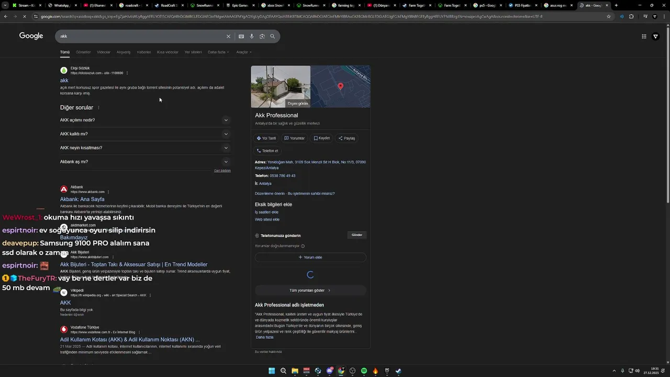Click 'Paylaş' share button
This screenshot has height=377, width=670.
pyautogui.click(x=347, y=138)
